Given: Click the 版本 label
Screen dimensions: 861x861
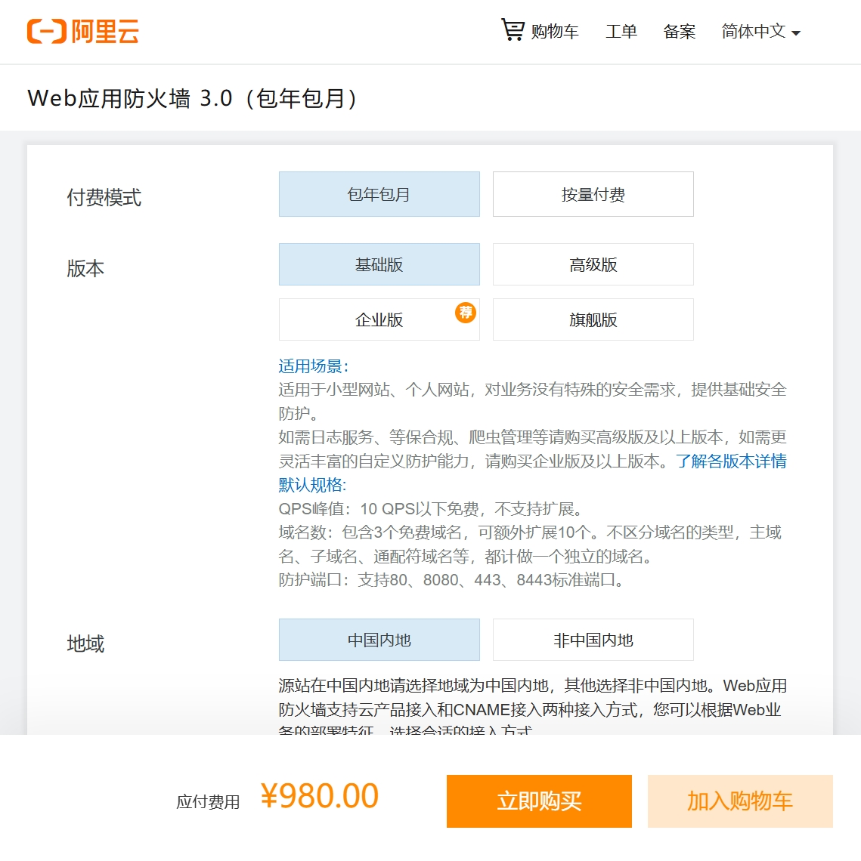Looking at the screenshot, I should [x=85, y=268].
